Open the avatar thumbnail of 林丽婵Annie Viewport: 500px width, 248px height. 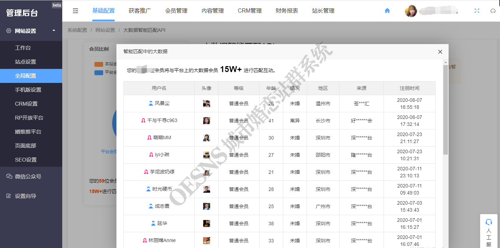coord(207,241)
